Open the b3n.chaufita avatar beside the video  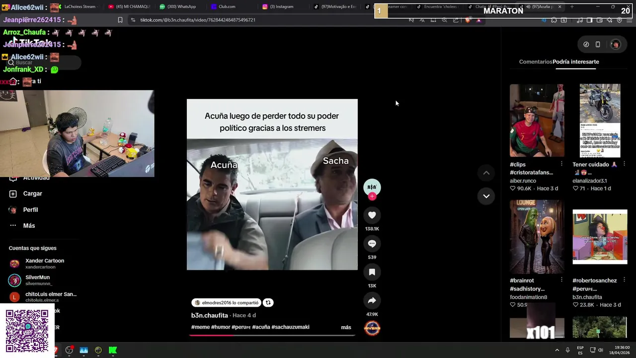pos(372,186)
